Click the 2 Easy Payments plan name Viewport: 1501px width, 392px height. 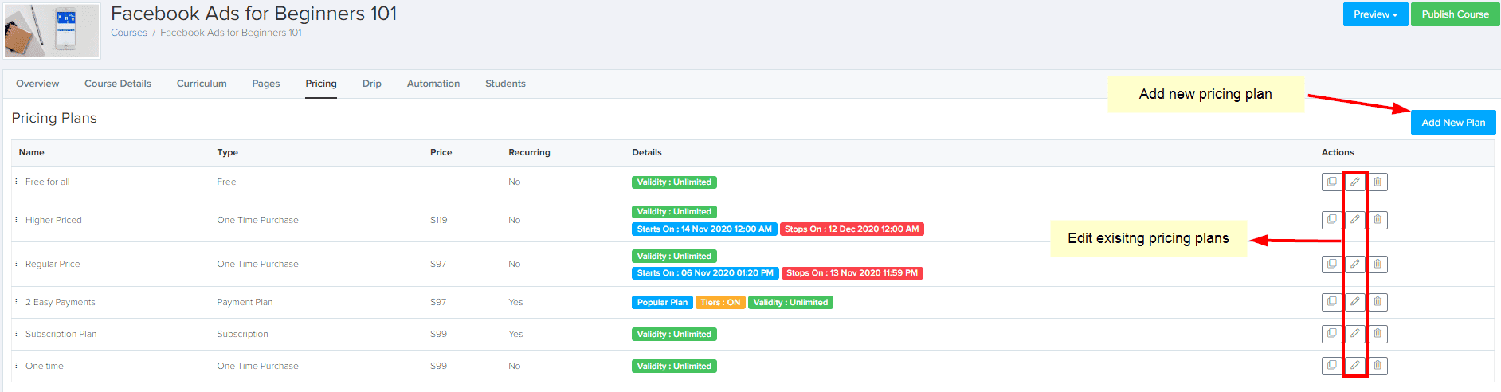click(x=61, y=302)
